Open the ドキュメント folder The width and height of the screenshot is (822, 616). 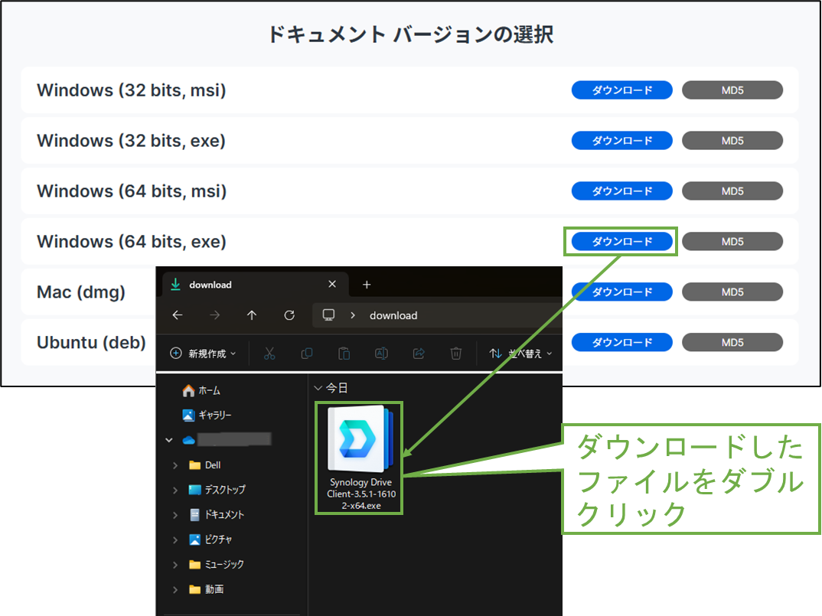point(217,515)
